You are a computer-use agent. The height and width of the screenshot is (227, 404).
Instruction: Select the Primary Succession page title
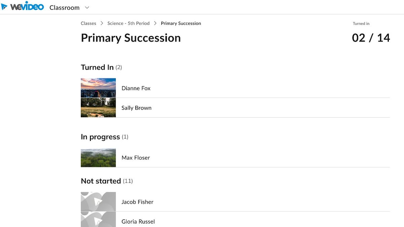(131, 38)
